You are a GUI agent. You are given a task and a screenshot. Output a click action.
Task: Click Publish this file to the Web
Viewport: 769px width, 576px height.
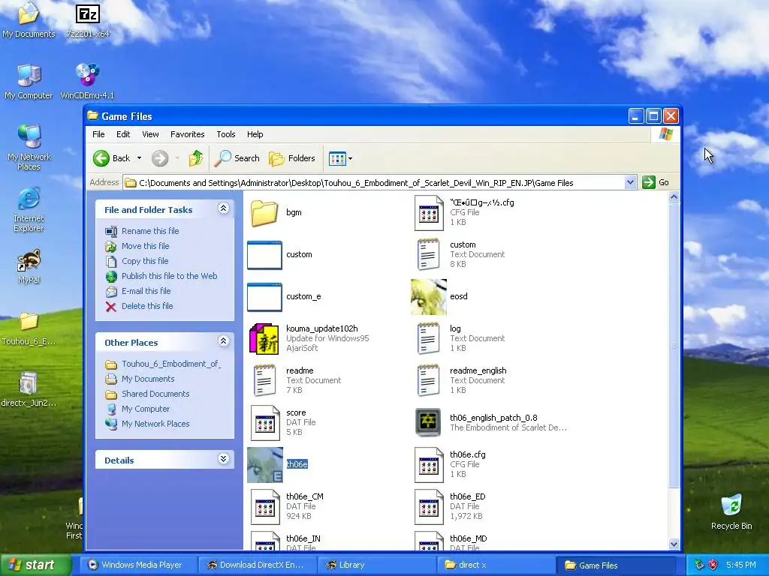coord(169,276)
